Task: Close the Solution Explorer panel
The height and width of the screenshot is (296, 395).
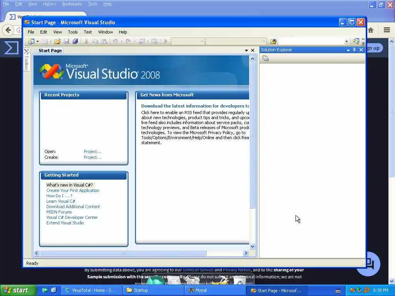Action: pos(361,50)
